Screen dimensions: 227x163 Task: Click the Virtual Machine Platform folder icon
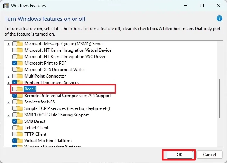20,141
